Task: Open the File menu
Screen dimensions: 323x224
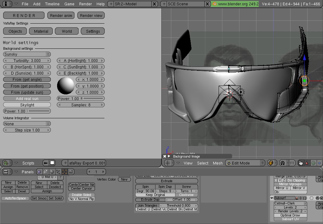Action: pos(25,4)
